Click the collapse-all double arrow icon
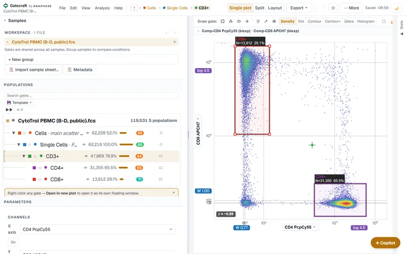 click(x=19, y=110)
